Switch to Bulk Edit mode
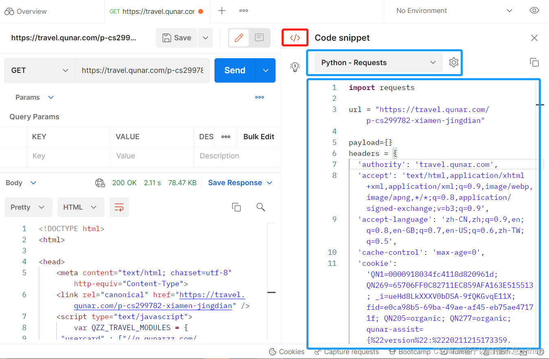 pos(259,137)
